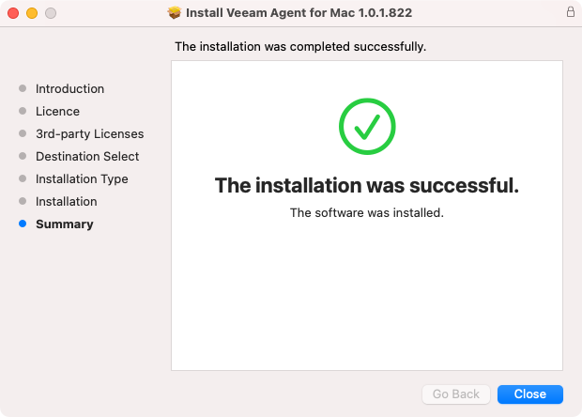Click the "The installation was successful." heading
Screen dimensions: 582x417
(366, 185)
